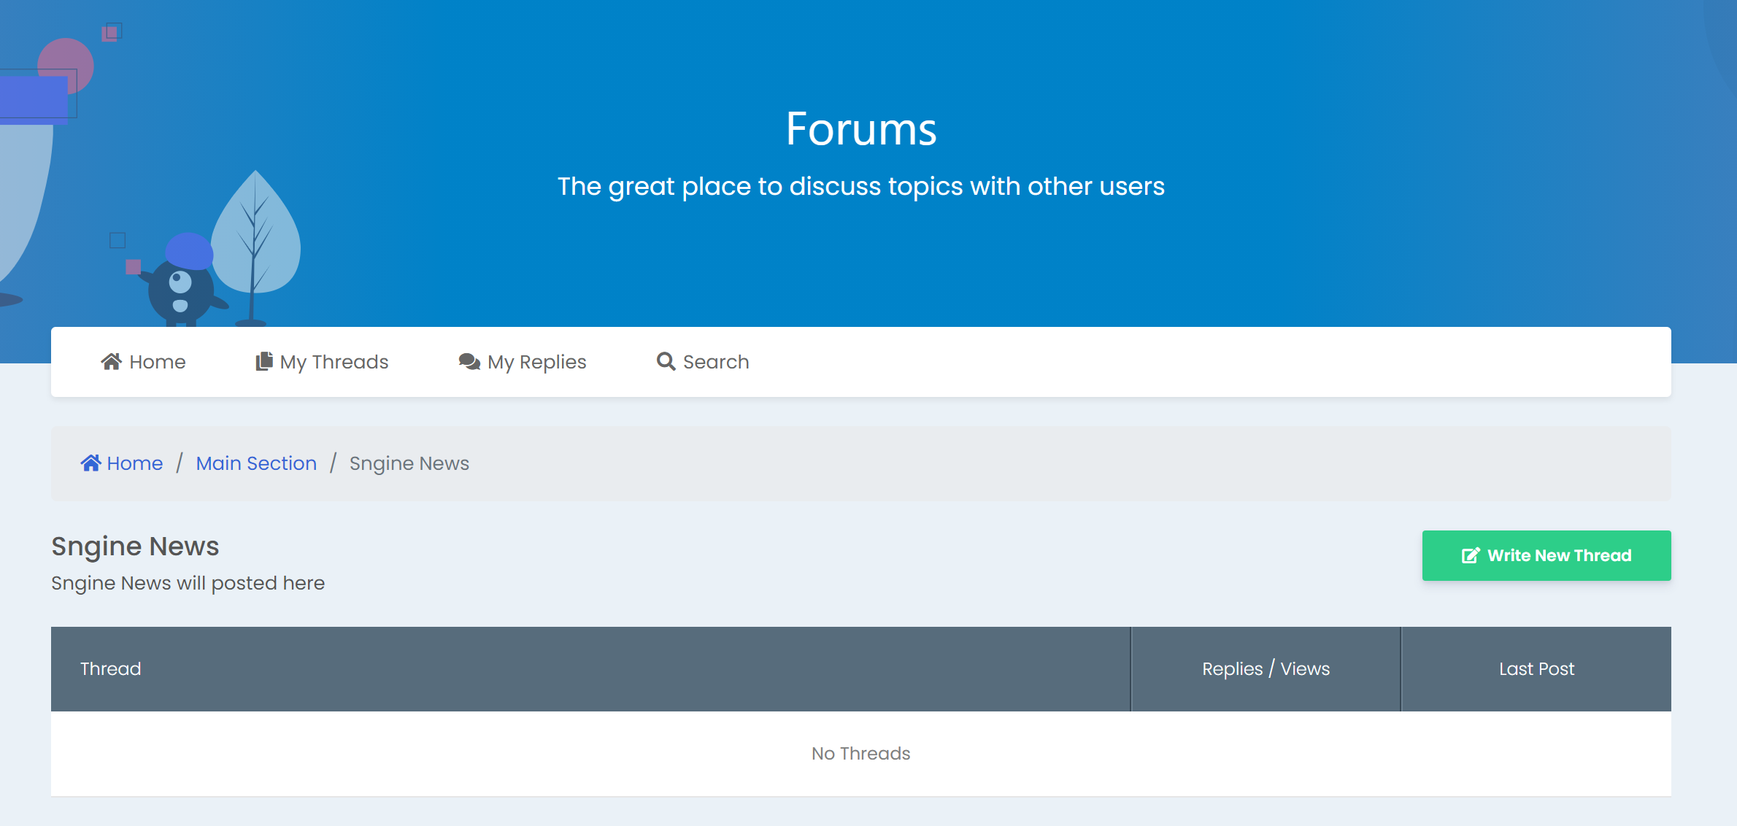Open the Home tab in forum navigation
This screenshot has width=1737, height=826.
(x=143, y=362)
